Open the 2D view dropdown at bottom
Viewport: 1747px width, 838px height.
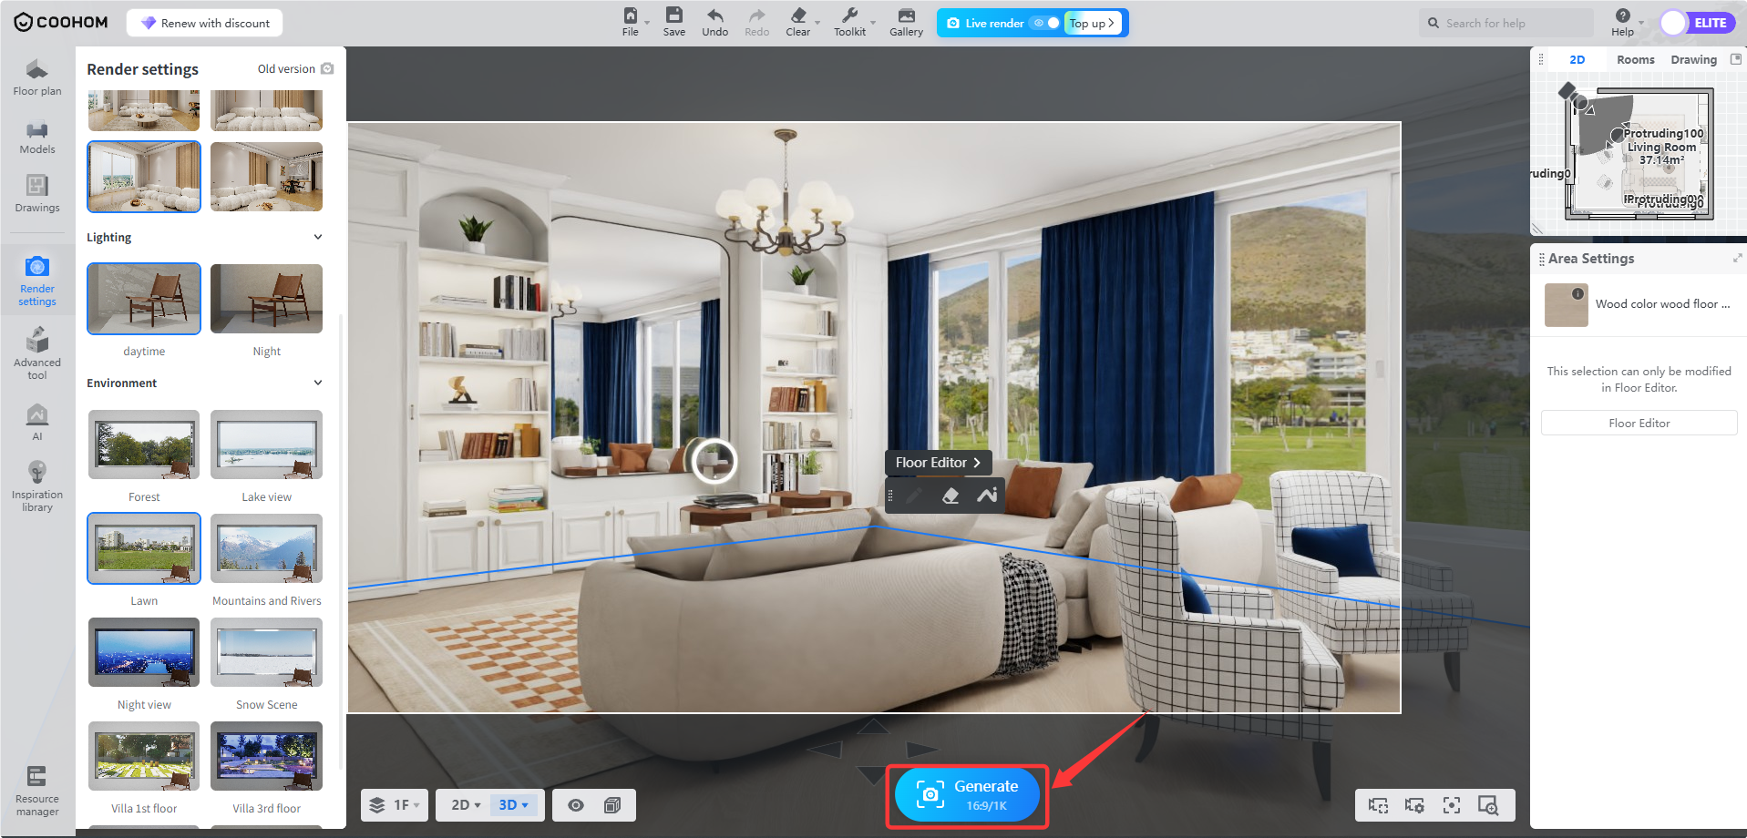coord(466,805)
